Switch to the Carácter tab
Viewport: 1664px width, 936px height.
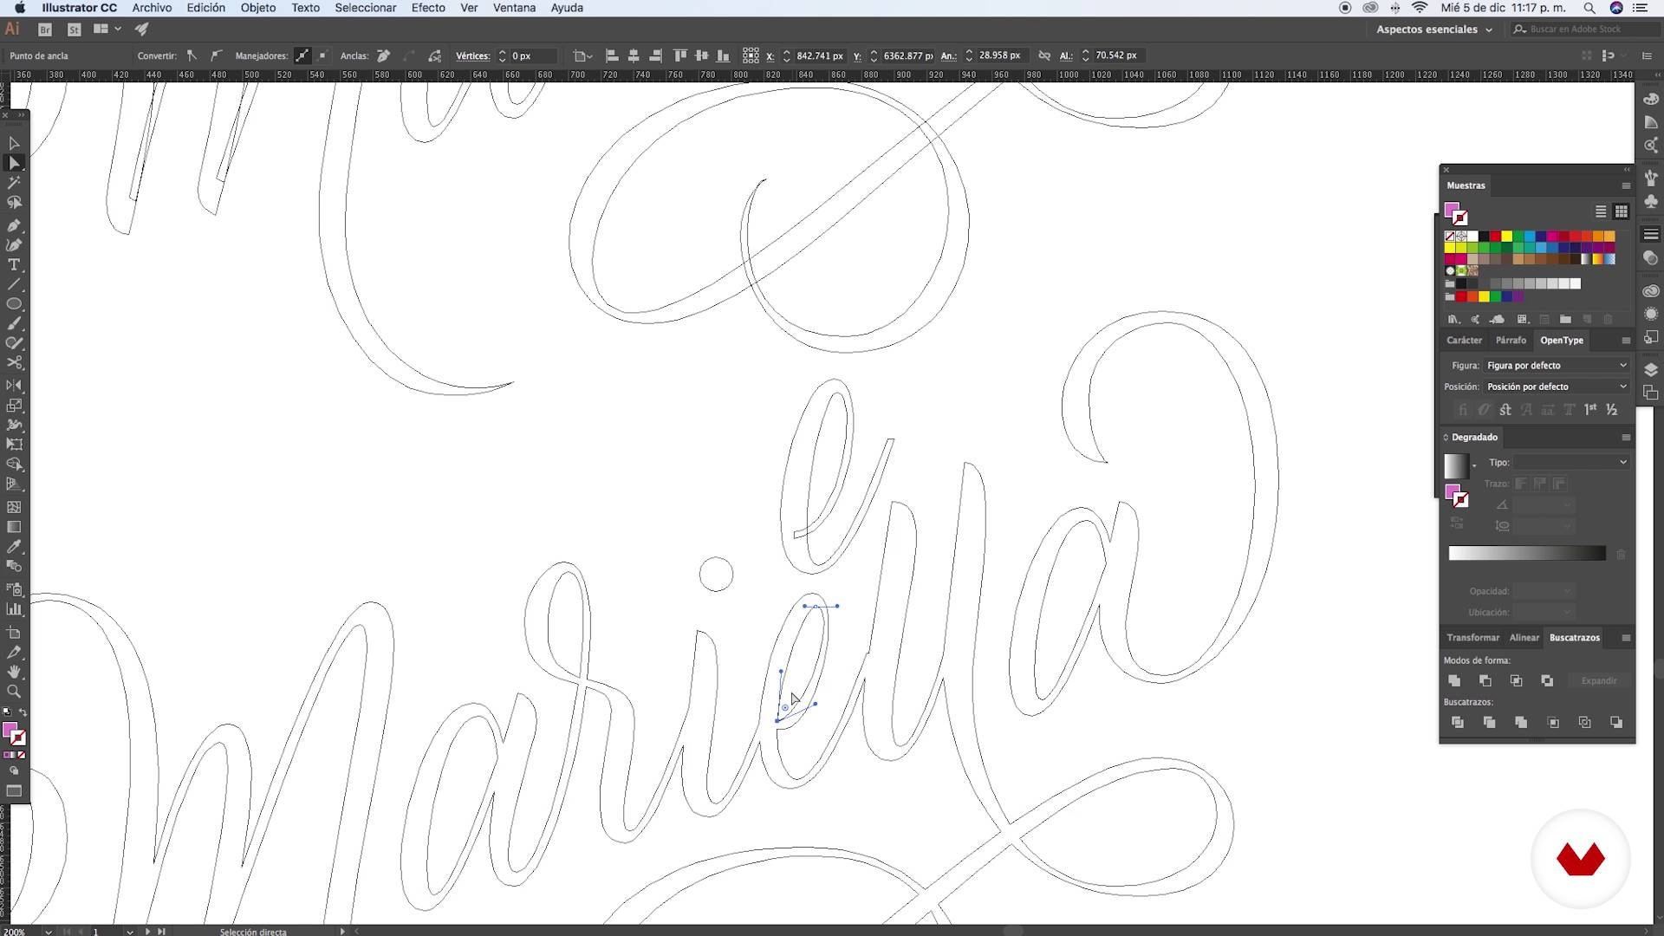[x=1464, y=341]
